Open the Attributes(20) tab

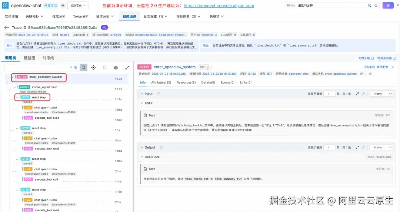[161, 83]
